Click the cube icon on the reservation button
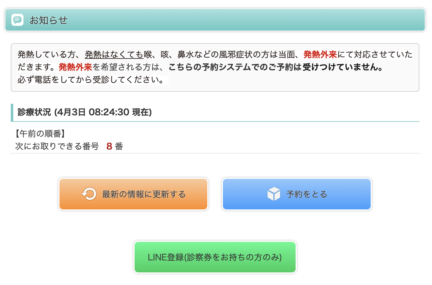 pyautogui.click(x=274, y=194)
